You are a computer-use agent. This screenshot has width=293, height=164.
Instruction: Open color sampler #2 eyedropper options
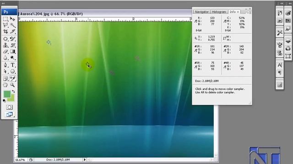(225, 50)
